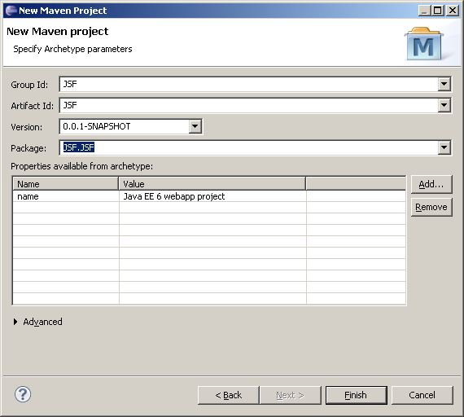This screenshot has height=417, width=464.
Task: Open the Version dropdown arrow
Action: coord(195,126)
